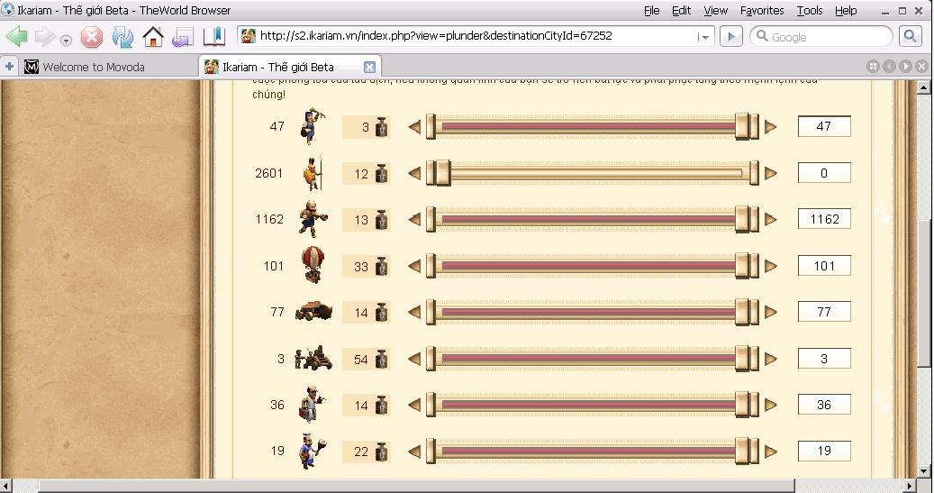Increase the 2601-unit row with the right arrow
This screenshot has width=934, height=493.
click(771, 173)
